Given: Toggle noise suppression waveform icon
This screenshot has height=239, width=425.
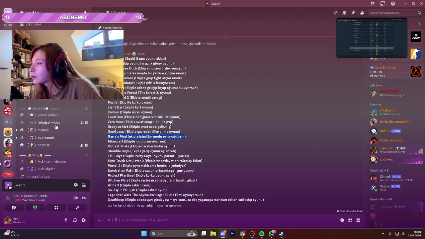Looking at the screenshot, I should coord(76,198).
